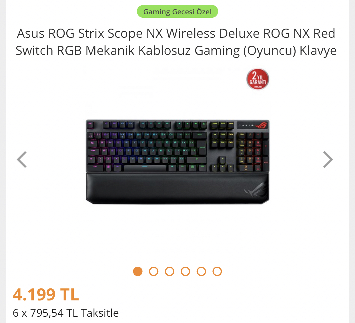This screenshot has width=355, height=323.
Task: Click the ROG logo on the wrist rest
Action: click(255, 189)
